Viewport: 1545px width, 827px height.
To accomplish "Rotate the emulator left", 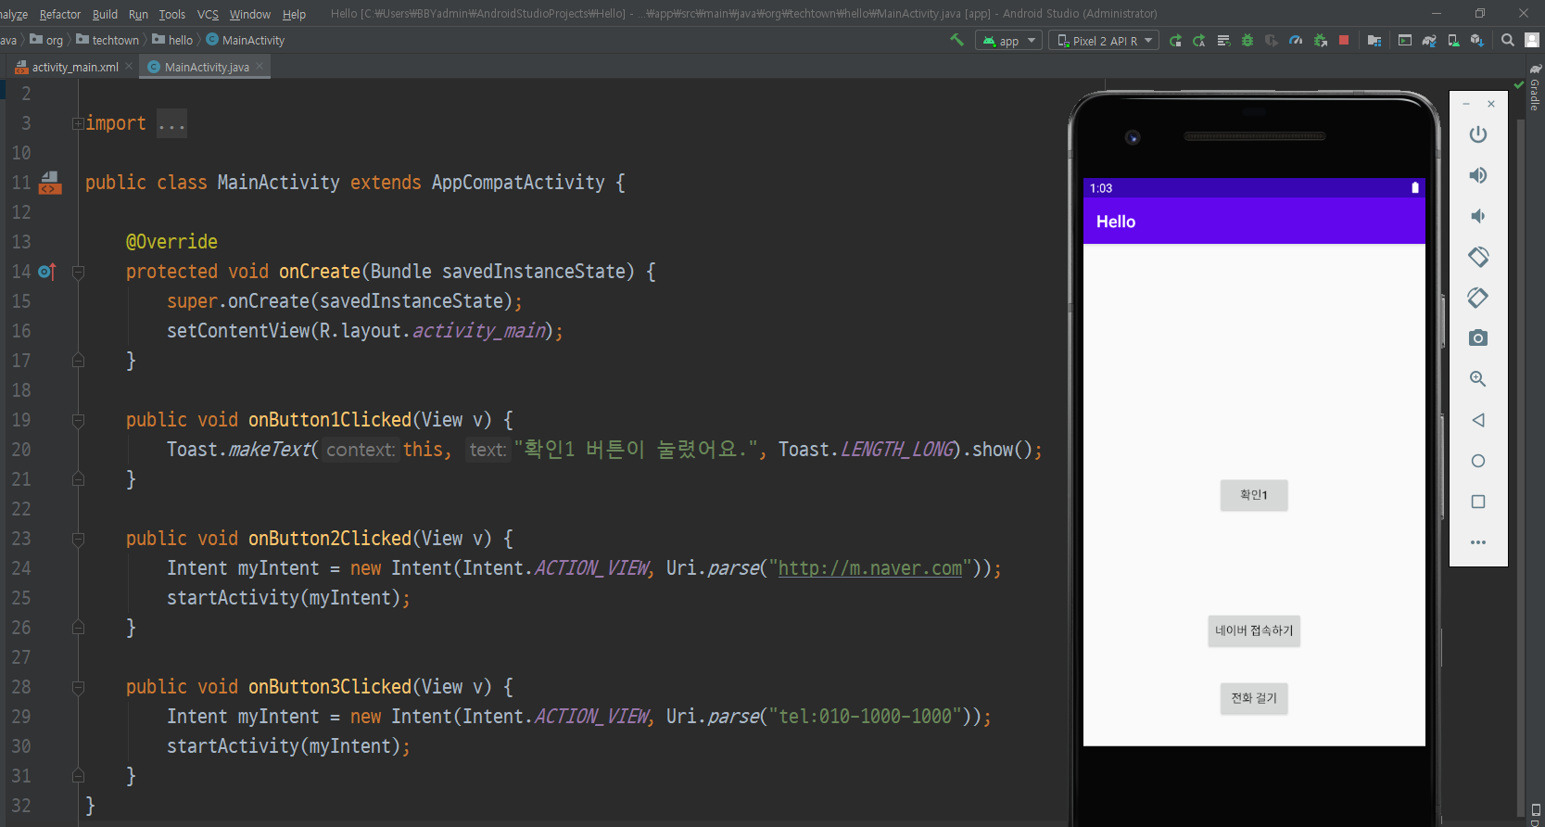I will pyautogui.click(x=1478, y=257).
